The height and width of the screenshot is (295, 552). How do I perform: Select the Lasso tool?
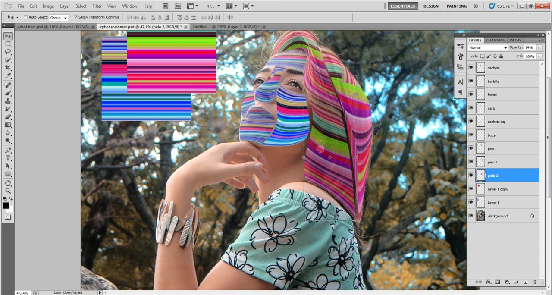pyautogui.click(x=8, y=52)
